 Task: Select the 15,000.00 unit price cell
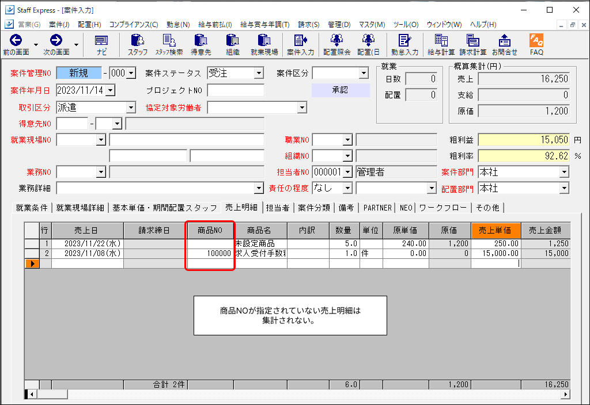[x=496, y=254]
